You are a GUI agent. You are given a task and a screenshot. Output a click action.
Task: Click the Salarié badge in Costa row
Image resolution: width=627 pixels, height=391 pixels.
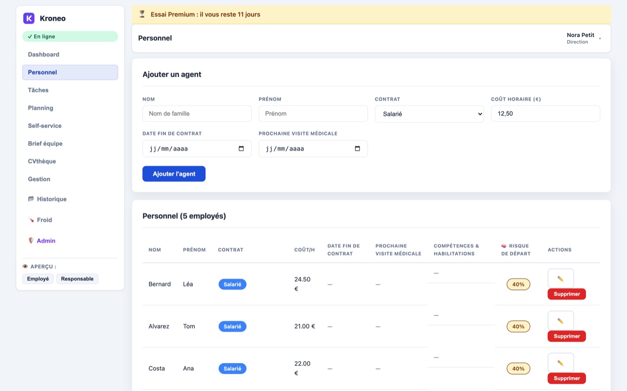click(232, 369)
